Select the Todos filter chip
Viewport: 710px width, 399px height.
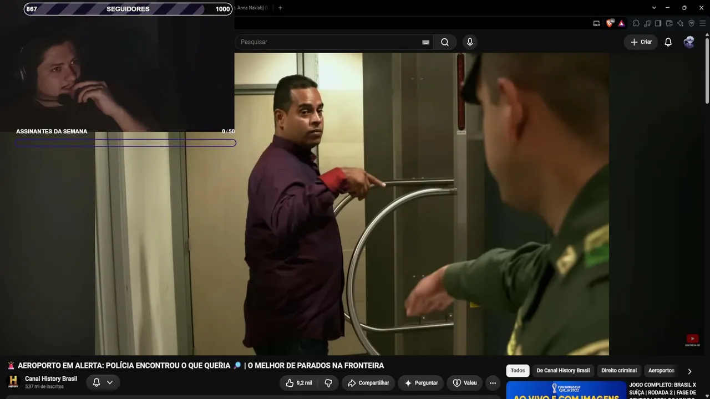(518, 371)
